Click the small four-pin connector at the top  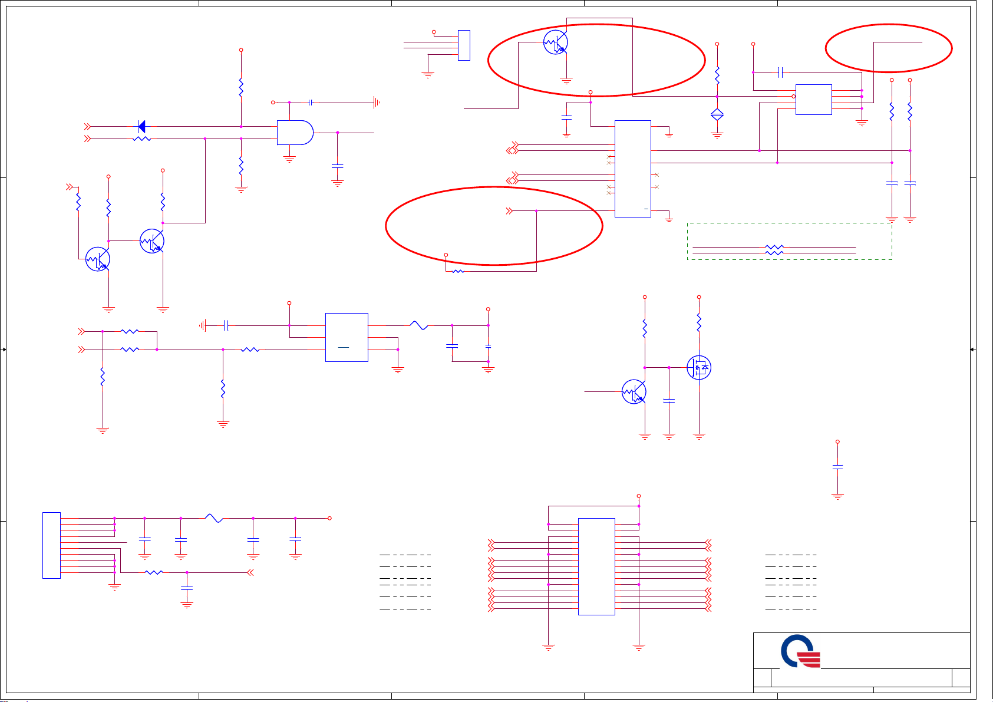pos(464,45)
